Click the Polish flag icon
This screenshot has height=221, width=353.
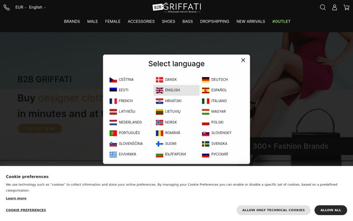pos(205,122)
